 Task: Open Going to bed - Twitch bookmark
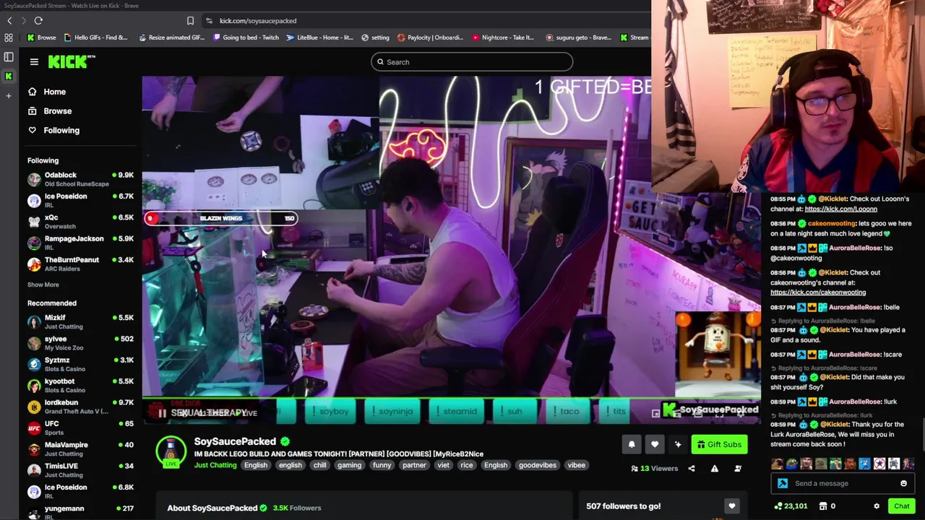246,38
